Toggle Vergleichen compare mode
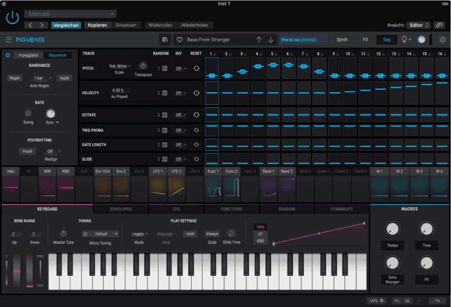 click(x=66, y=25)
